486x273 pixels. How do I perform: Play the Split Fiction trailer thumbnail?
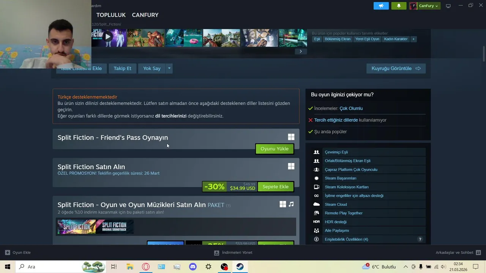pos(109,38)
